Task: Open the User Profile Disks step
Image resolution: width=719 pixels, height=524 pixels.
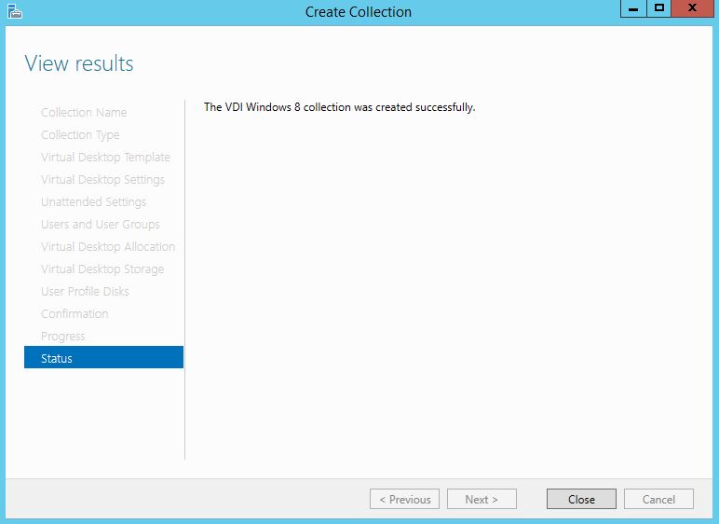Action: pyautogui.click(x=85, y=291)
